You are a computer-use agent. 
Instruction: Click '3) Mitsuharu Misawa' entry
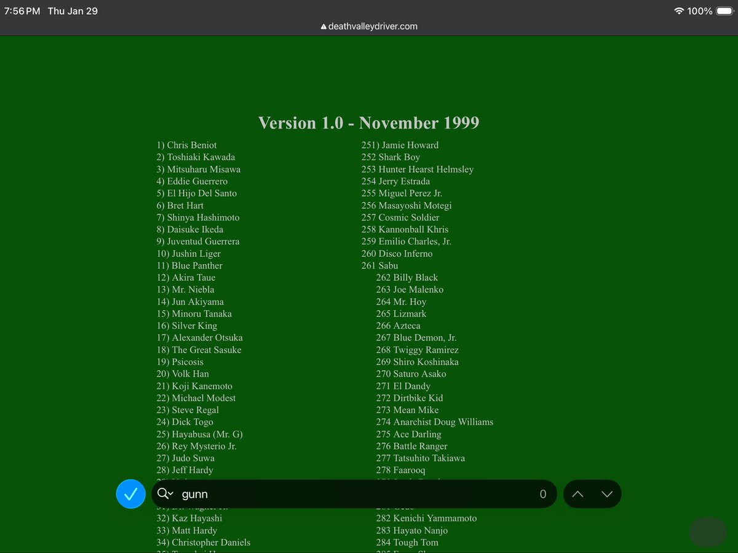(198, 169)
